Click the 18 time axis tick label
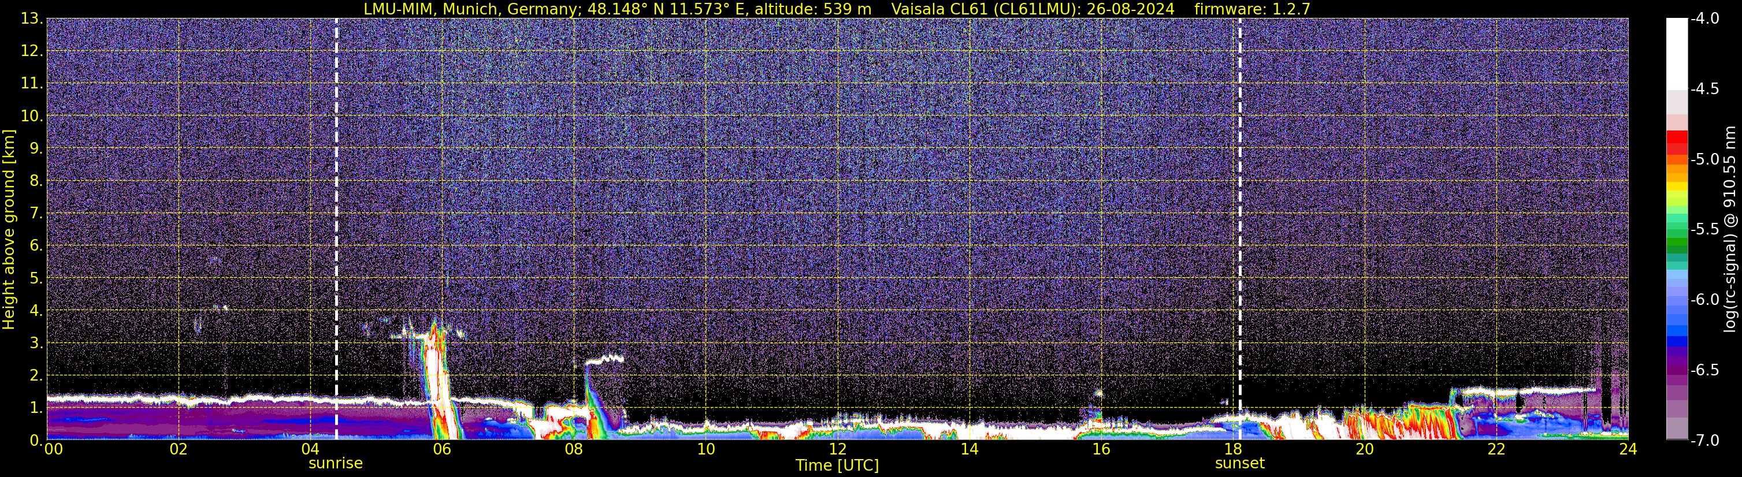The width and height of the screenshot is (1742, 477). (1233, 449)
